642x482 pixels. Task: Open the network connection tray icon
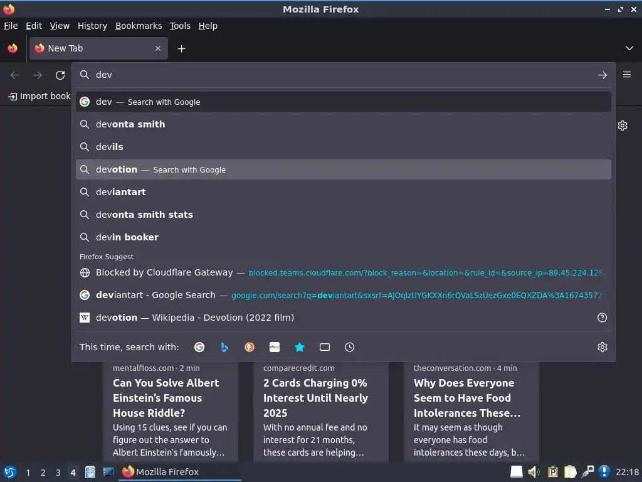[x=588, y=472]
